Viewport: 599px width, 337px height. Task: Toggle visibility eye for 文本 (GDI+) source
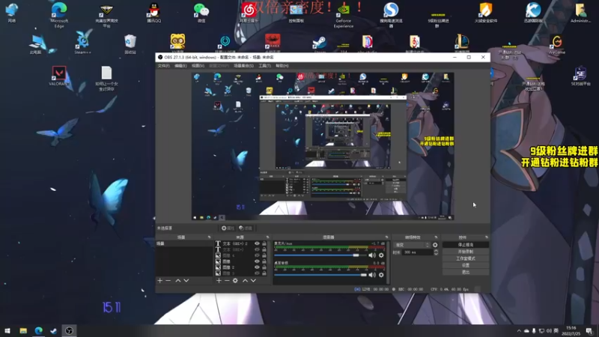pyautogui.click(x=257, y=249)
